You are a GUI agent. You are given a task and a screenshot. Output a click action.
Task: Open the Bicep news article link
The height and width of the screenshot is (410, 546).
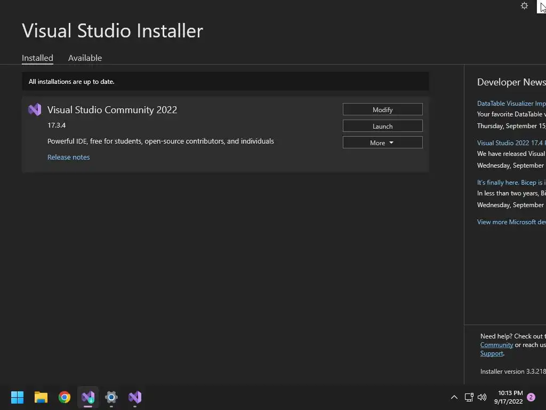pos(511,183)
